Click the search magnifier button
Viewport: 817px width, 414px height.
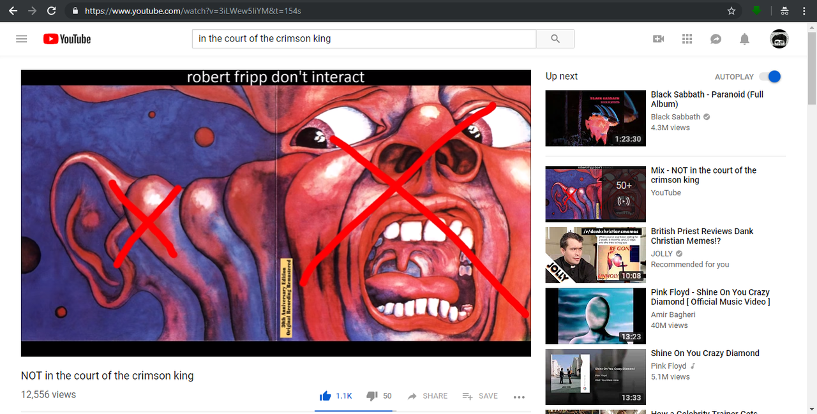[x=555, y=39]
